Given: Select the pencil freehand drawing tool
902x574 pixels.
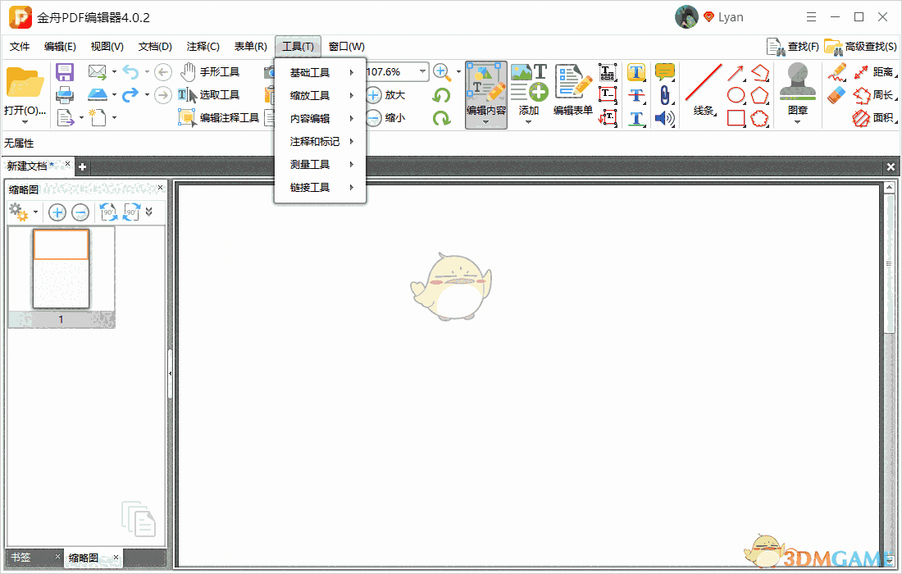Looking at the screenshot, I should pos(836,72).
